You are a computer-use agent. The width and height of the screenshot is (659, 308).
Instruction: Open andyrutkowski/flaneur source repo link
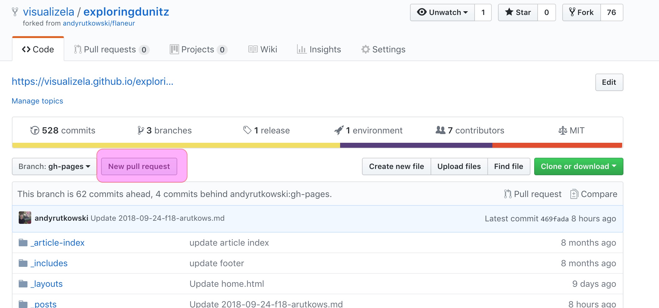point(99,23)
